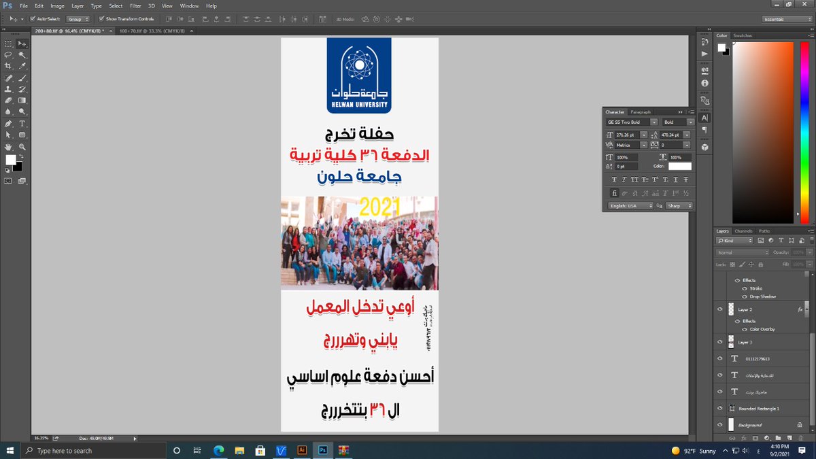Activate the Crop tool
Viewport: 816px width, 459px height.
point(7,65)
